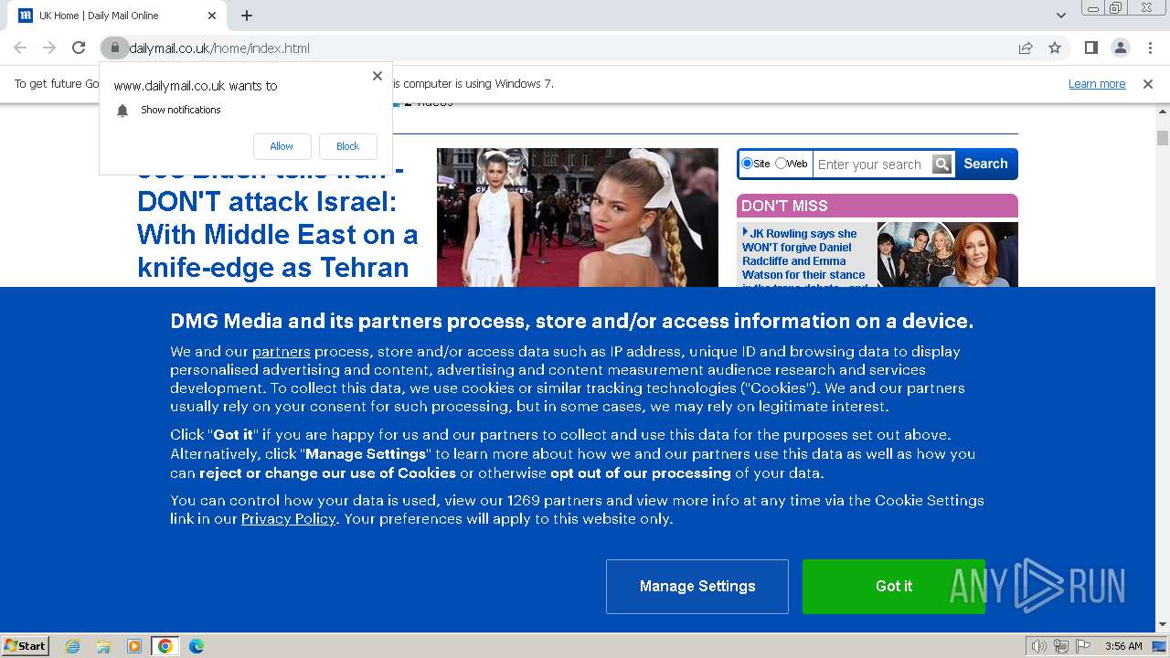Launch Microsoft Edge from taskbar
This screenshot has width=1170, height=658.
[x=197, y=646]
